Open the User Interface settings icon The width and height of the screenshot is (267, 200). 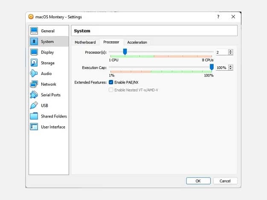(34, 127)
